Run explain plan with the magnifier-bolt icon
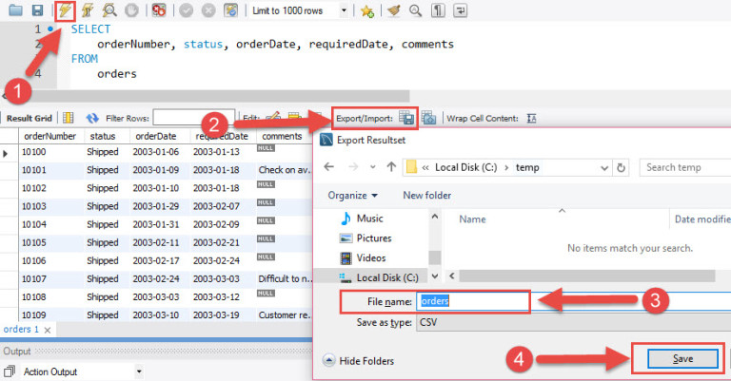Screen dimensions: 731x381 109,10
